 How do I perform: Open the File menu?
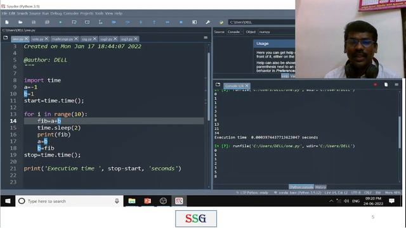4,13
